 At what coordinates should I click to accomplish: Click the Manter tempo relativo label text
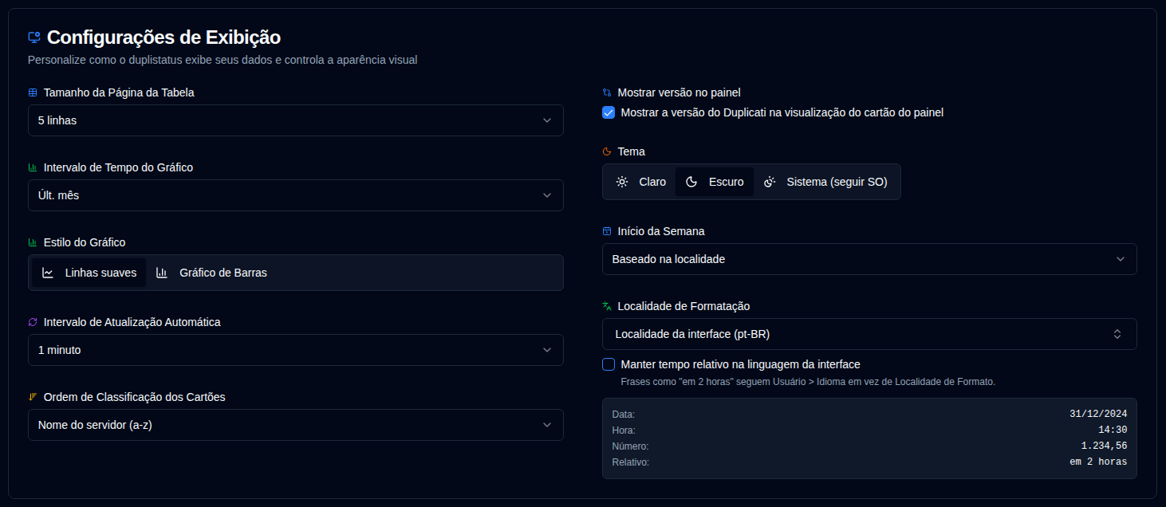[740, 364]
